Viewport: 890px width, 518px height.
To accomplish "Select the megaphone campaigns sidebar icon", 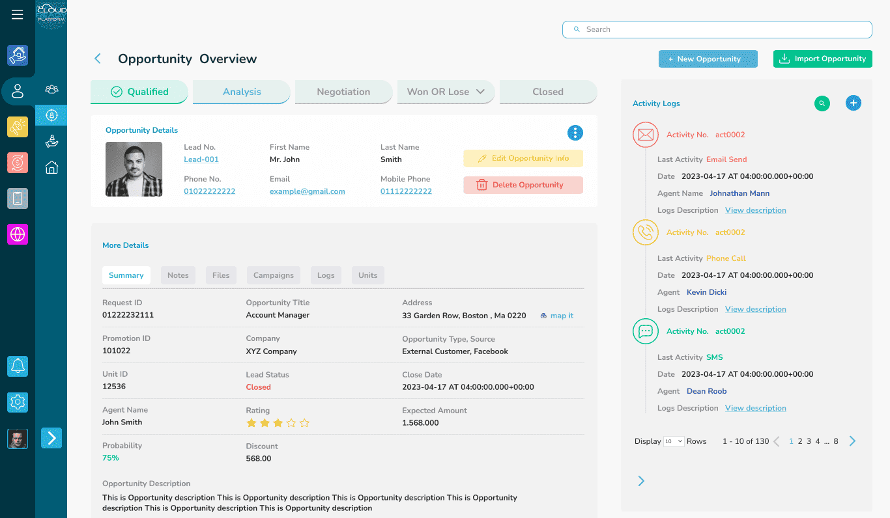I will pyautogui.click(x=18, y=127).
